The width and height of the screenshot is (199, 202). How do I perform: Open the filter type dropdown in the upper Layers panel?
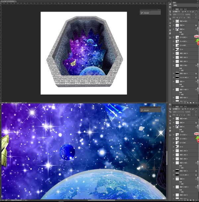pos(176,12)
